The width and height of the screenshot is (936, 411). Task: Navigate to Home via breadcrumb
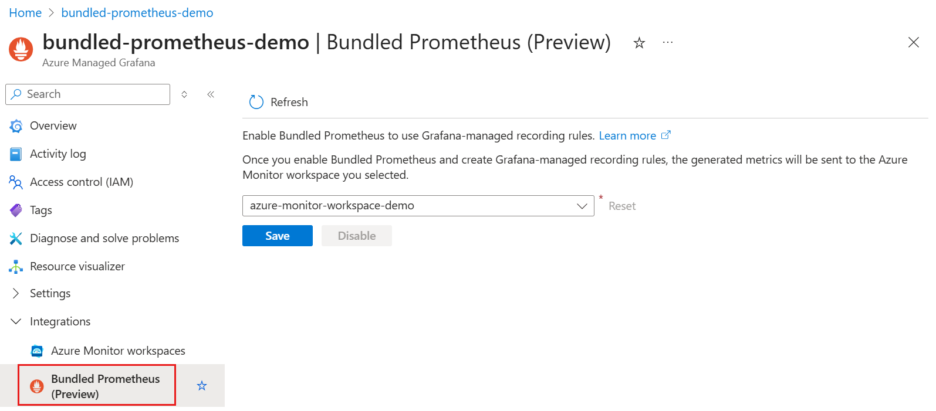tap(25, 12)
